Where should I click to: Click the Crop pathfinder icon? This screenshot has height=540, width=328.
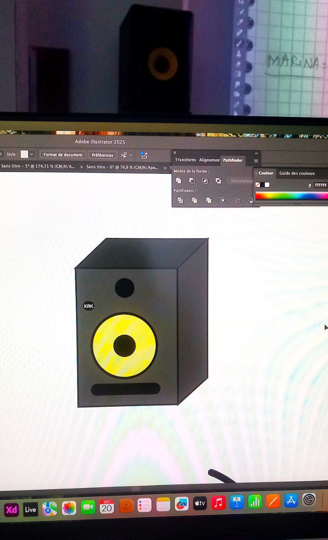click(x=223, y=200)
